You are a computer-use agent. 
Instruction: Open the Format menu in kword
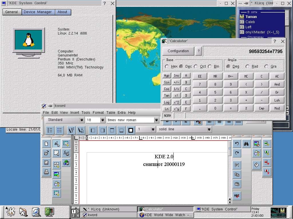coord(98,112)
